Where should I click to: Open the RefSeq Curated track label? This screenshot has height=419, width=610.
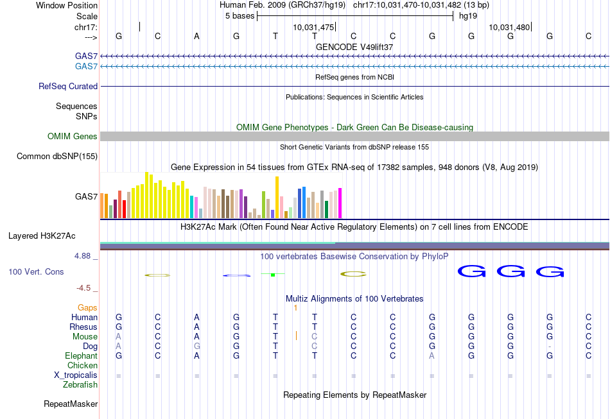coord(68,86)
